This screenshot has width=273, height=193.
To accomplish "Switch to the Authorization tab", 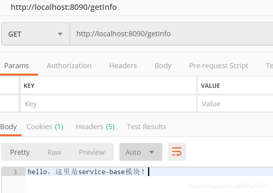I will click(69, 66).
